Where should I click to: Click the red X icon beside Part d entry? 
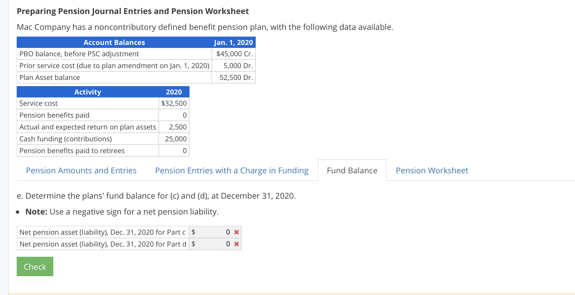pyautogui.click(x=236, y=244)
